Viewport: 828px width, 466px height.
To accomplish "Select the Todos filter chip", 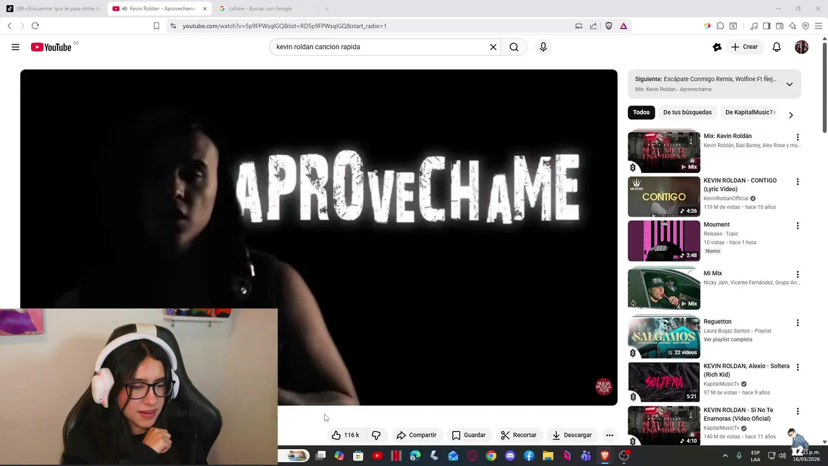I will coord(641,112).
